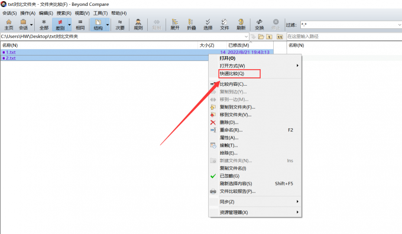Choose 刷新选择内容(S) menu entry
402x234 pixels.
pyautogui.click(x=255, y=184)
